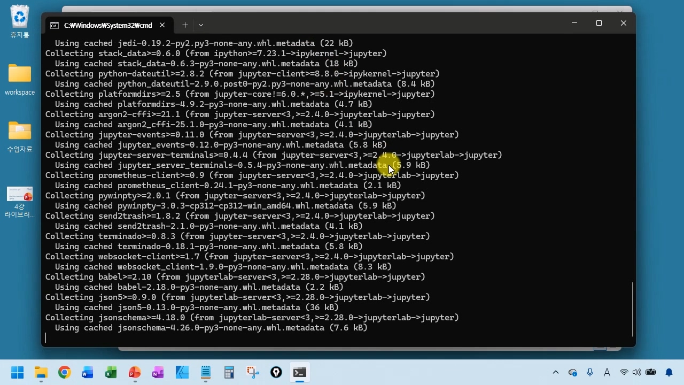Click the 'Using cached pywinpty-3.0.3' line

[x=226, y=206]
